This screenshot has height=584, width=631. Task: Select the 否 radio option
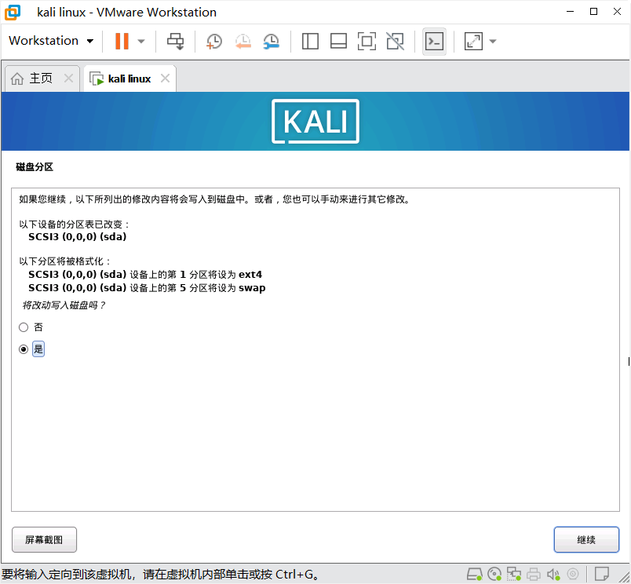24,327
